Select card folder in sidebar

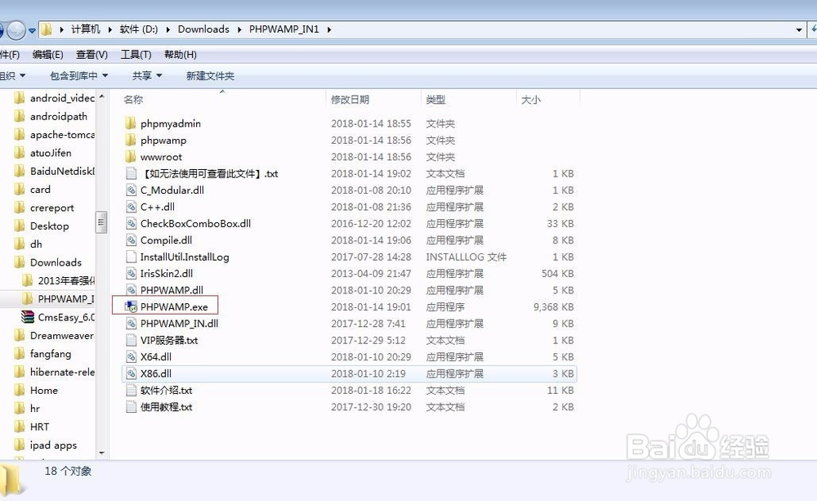coord(33,190)
